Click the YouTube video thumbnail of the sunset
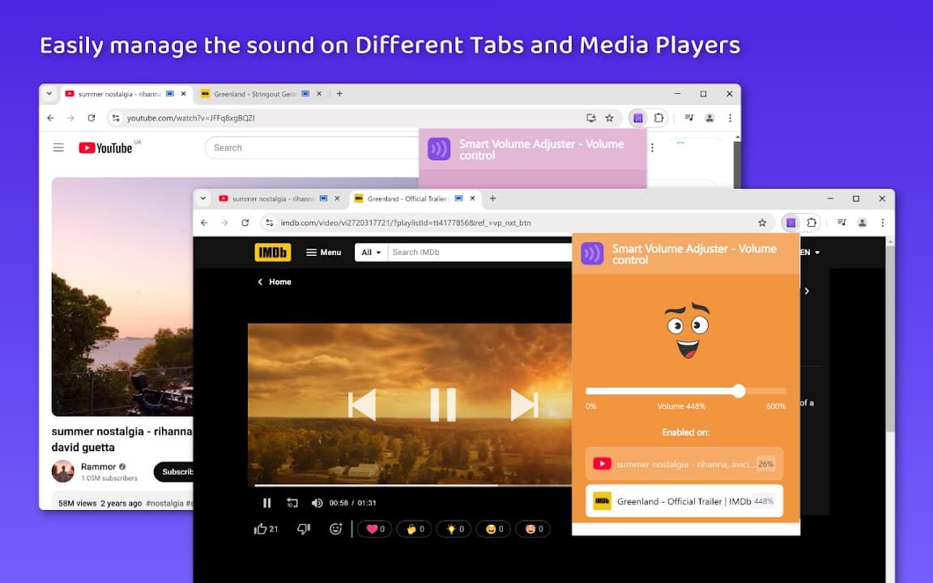Screen dimensions: 933x583 [122, 296]
